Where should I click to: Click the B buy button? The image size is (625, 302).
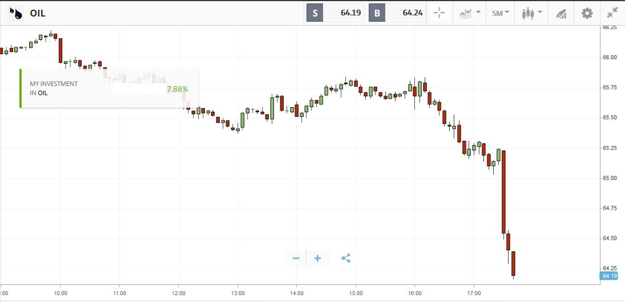[x=377, y=13]
